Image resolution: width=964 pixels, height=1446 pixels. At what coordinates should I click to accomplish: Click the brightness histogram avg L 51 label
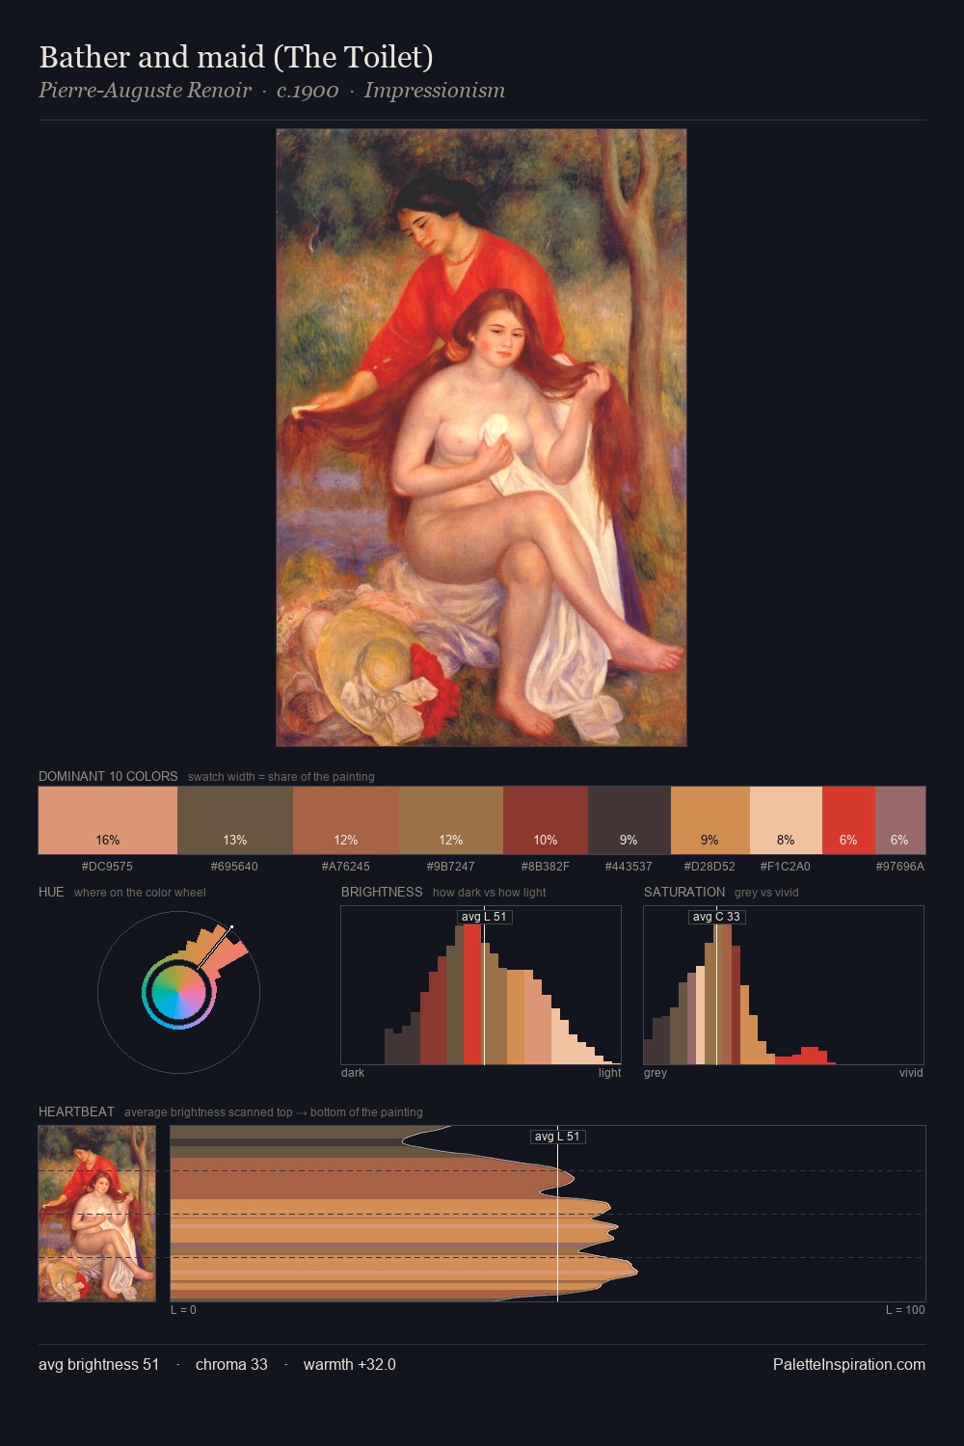[x=484, y=916]
